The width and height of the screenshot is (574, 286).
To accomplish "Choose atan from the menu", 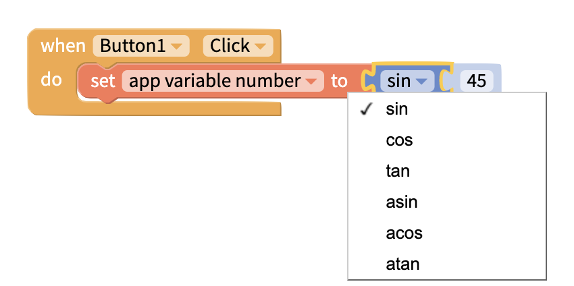I will click(x=402, y=264).
